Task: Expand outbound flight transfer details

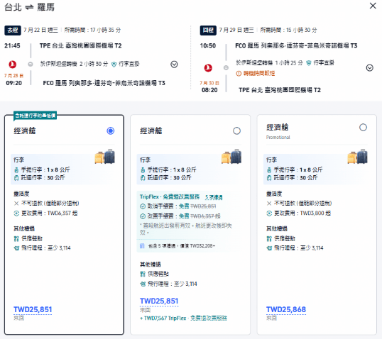Action: tap(174, 65)
